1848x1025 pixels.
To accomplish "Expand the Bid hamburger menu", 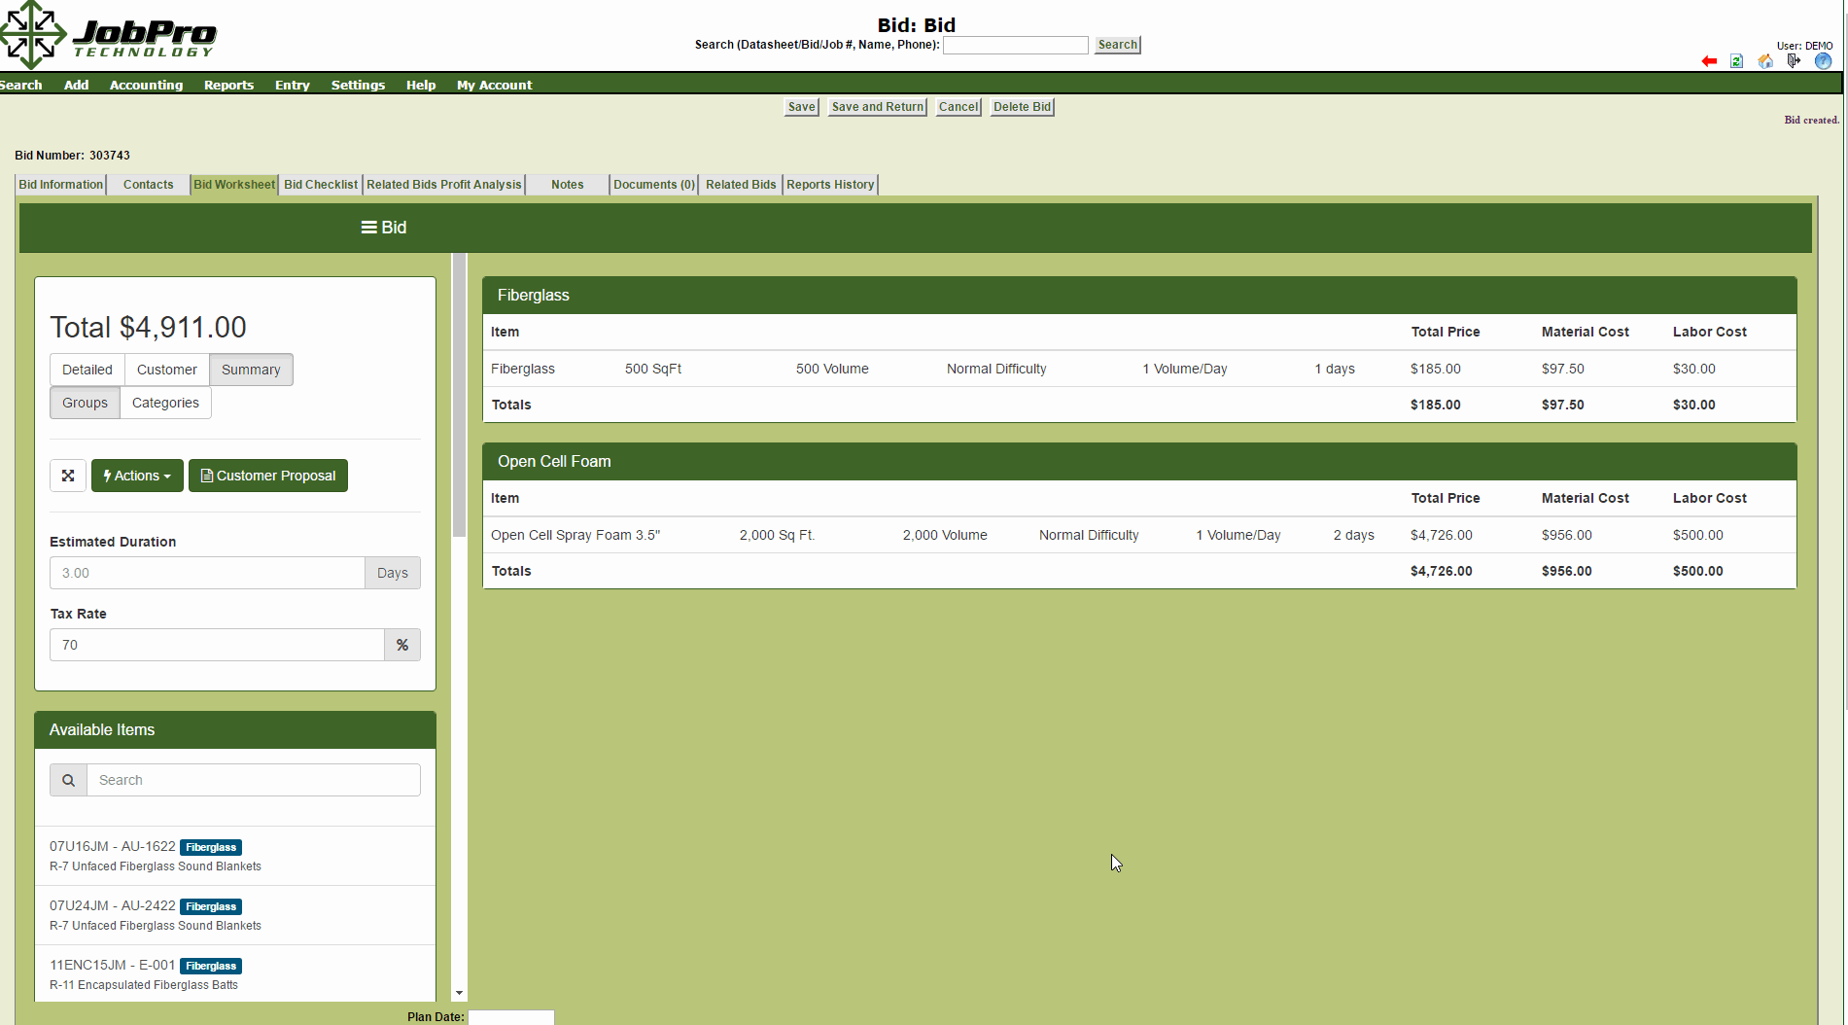I will (x=368, y=227).
